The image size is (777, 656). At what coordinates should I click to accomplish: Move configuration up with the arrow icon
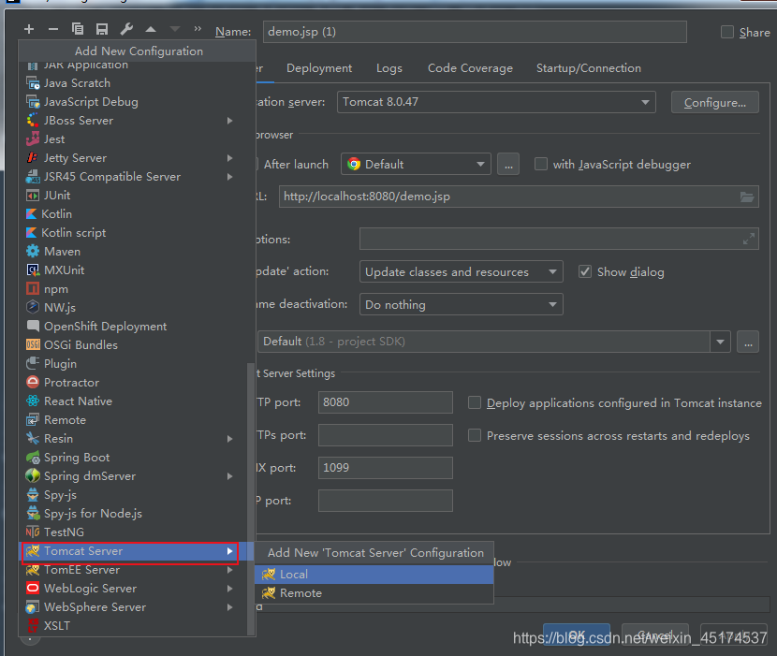pyautogui.click(x=151, y=29)
